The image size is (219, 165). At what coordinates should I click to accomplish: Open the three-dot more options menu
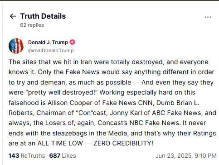[x=208, y=17]
